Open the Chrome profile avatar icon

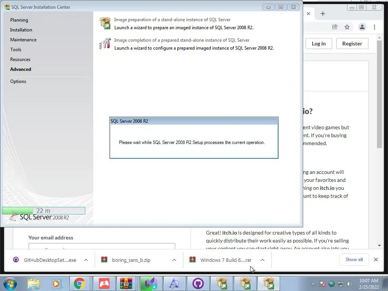click(362, 27)
